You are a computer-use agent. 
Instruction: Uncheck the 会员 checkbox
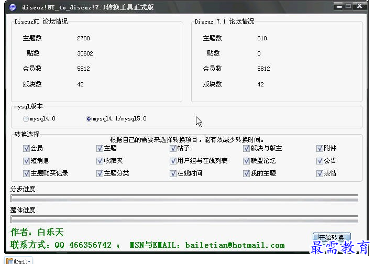(x=26, y=148)
